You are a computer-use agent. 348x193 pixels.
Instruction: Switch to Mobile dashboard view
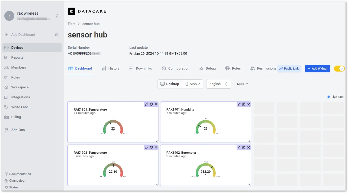click(x=193, y=84)
